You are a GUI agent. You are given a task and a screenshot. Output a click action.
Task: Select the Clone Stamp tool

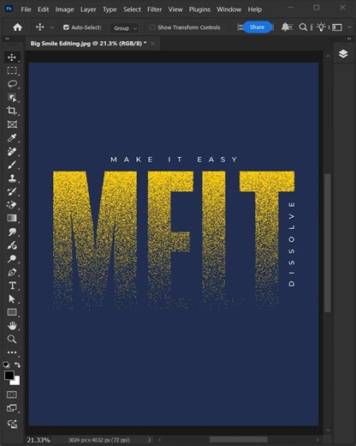click(x=12, y=178)
